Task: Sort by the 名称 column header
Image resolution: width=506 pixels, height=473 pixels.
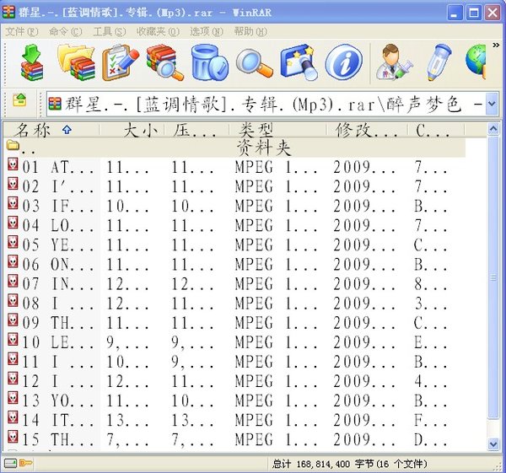Action: [x=51, y=130]
